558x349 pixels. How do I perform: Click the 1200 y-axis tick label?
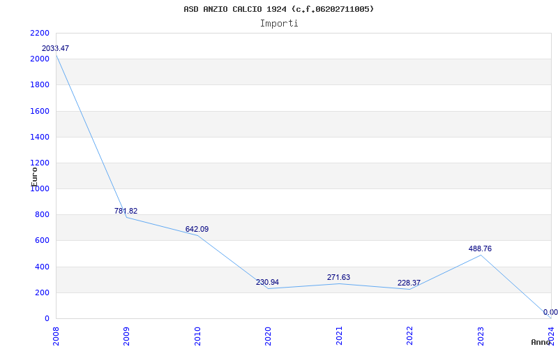point(40,163)
